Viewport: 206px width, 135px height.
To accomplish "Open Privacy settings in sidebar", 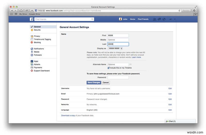I will coord(37,36).
